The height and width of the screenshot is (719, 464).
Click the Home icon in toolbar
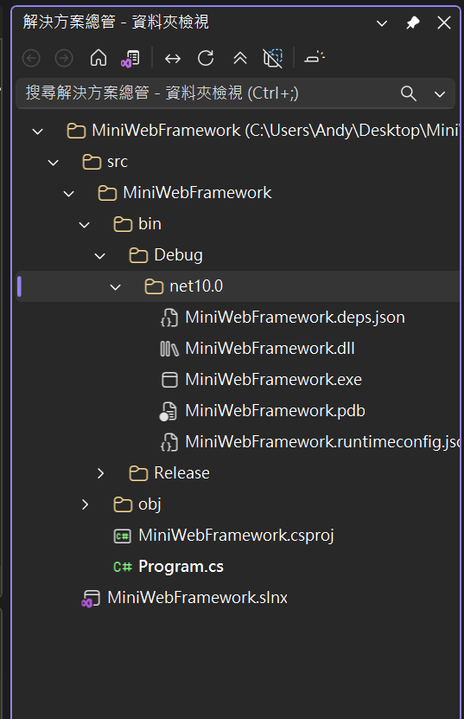pos(99,58)
